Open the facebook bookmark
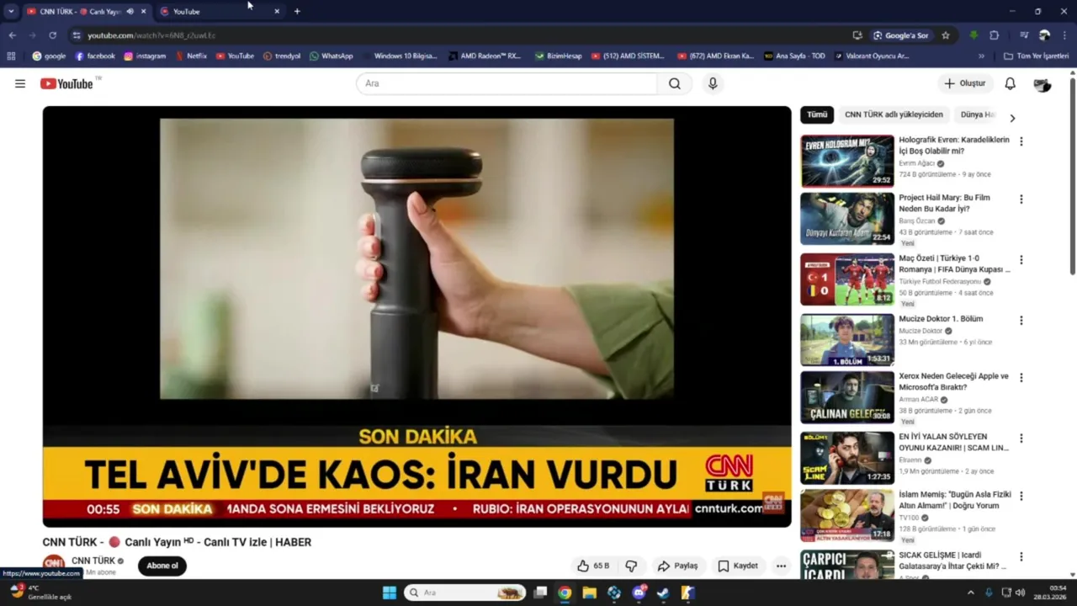 click(x=95, y=56)
